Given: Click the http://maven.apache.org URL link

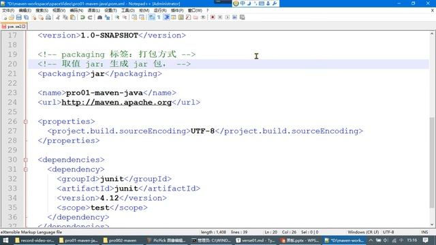Looking at the screenshot, I should 116,102.
